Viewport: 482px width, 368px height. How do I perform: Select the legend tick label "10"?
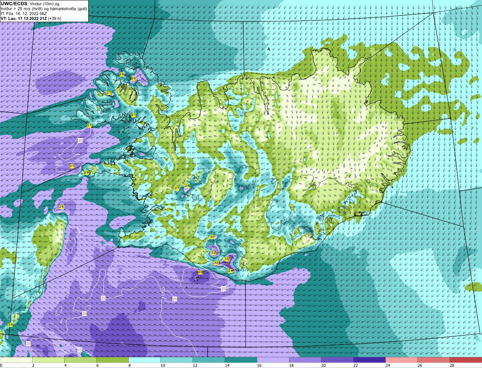[163, 365]
